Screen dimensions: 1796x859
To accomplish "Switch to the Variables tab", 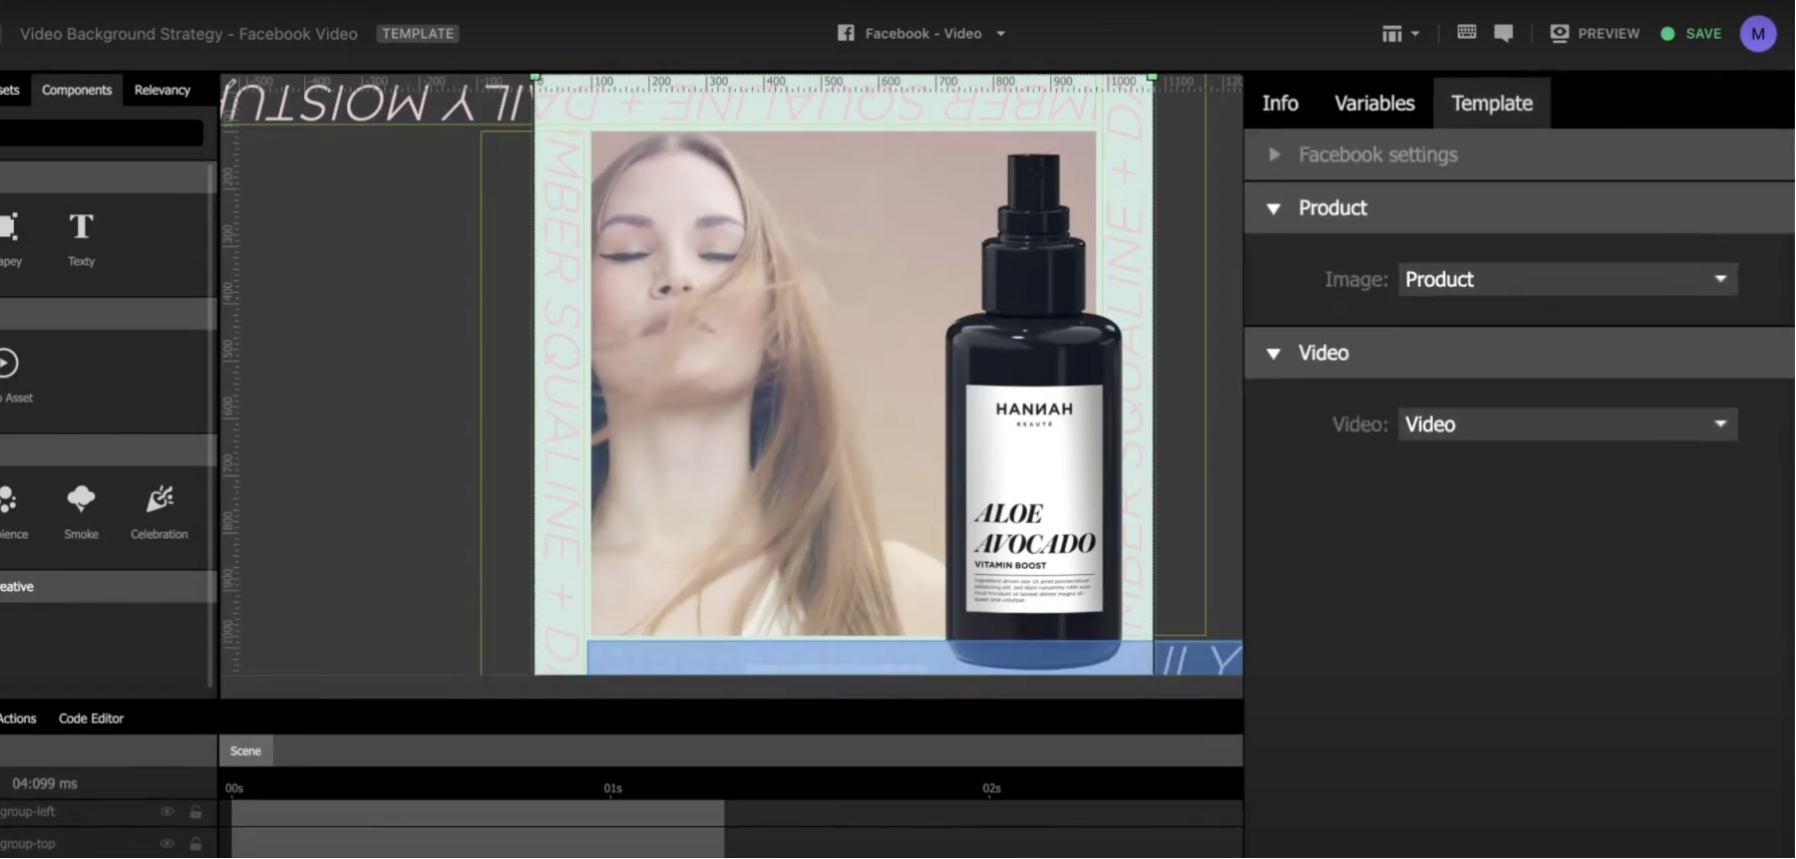I will pyautogui.click(x=1374, y=103).
